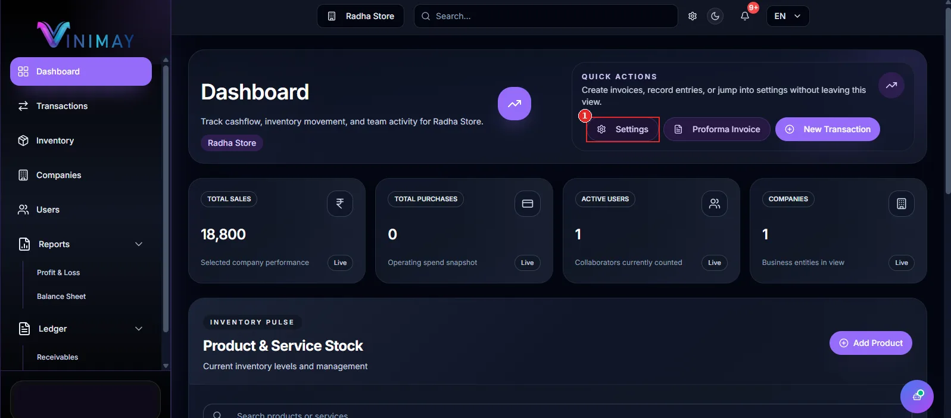Collapse the Reports chevron
951x418 pixels.
139,244
